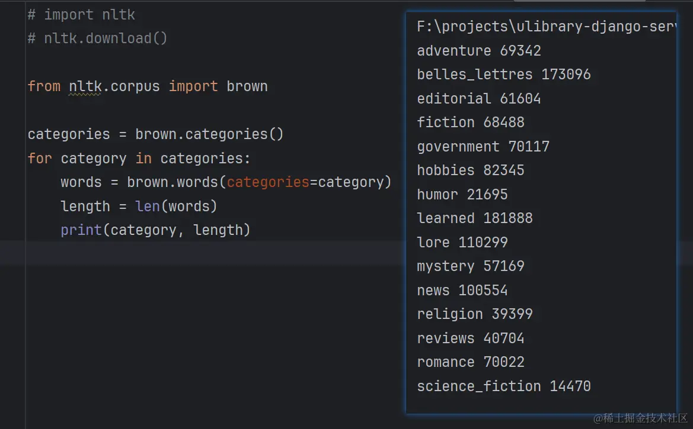Click the "humor 21695" output line
This screenshot has width=693, height=429.
[x=462, y=194]
